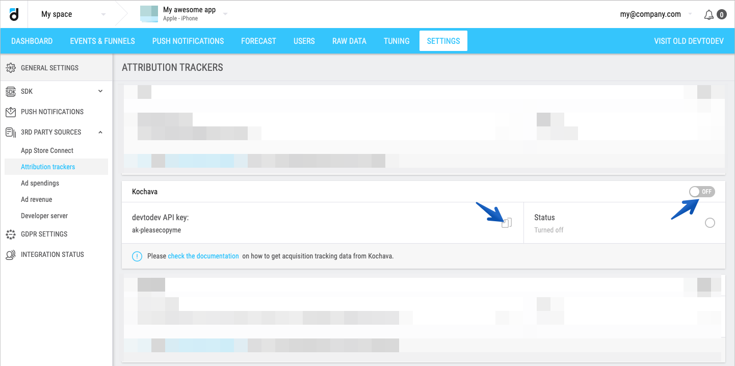Copy the devtodev API key
The width and height of the screenshot is (735, 366).
[507, 223]
